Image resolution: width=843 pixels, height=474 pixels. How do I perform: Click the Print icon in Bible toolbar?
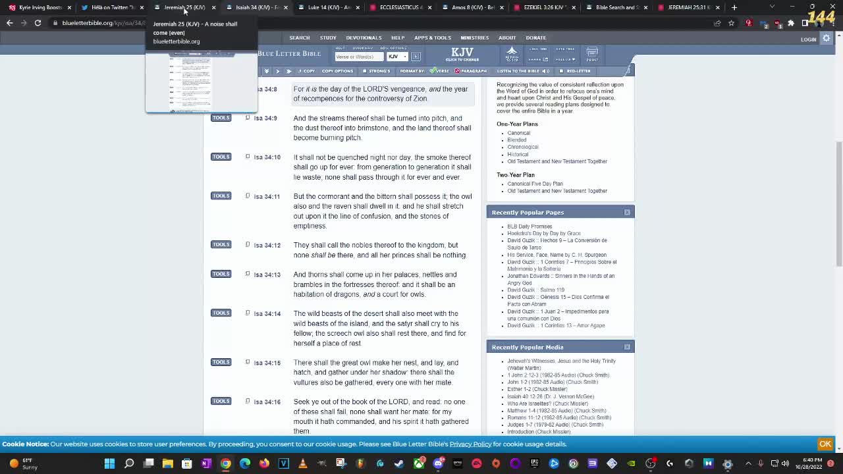click(x=592, y=54)
